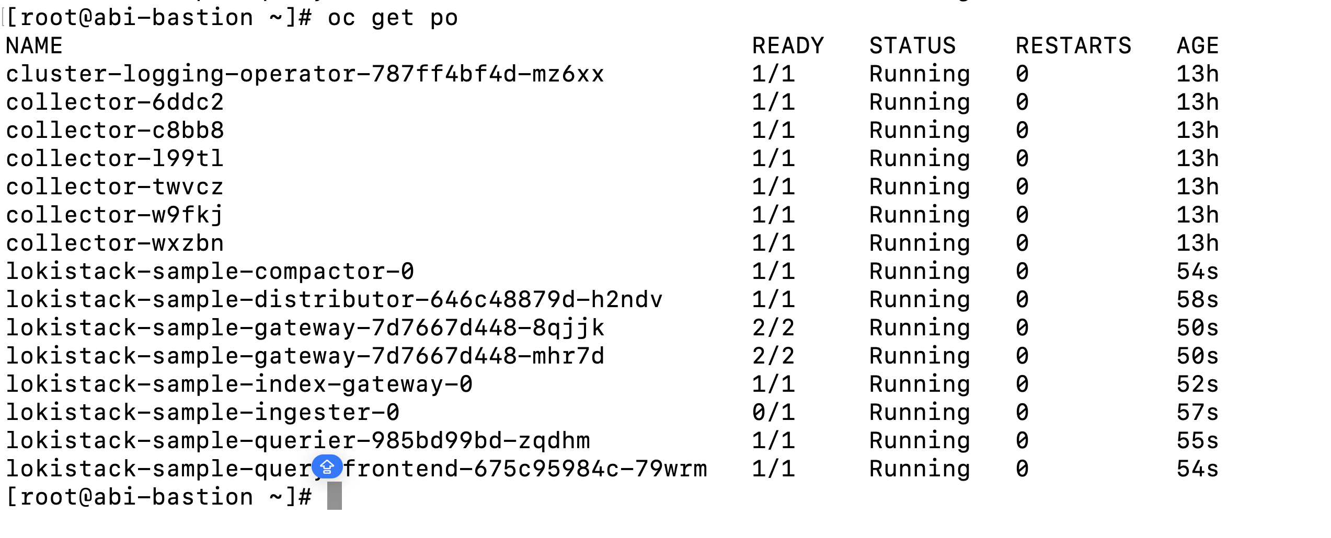Screen dimensions: 1331x538
Task: Click the lokistack-sample-distributor-646c48879d-h2ndv pod name
Action: pos(334,300)
